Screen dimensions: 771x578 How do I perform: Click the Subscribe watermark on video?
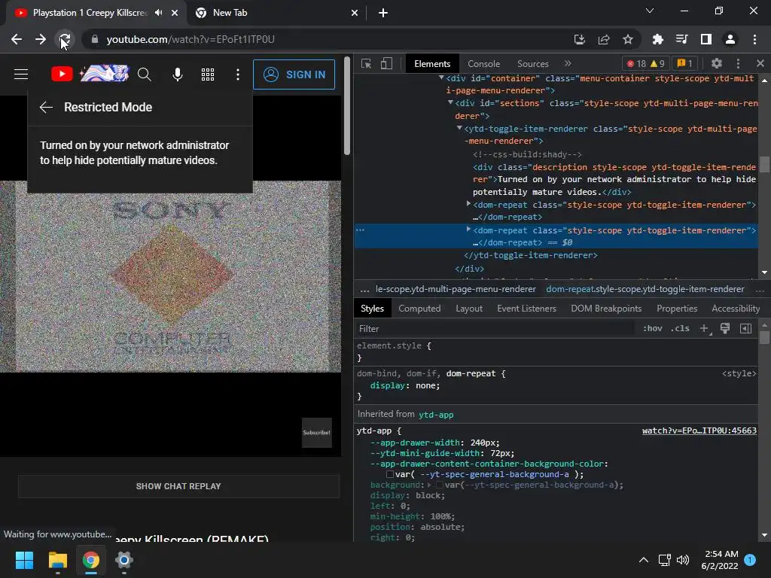317,433
